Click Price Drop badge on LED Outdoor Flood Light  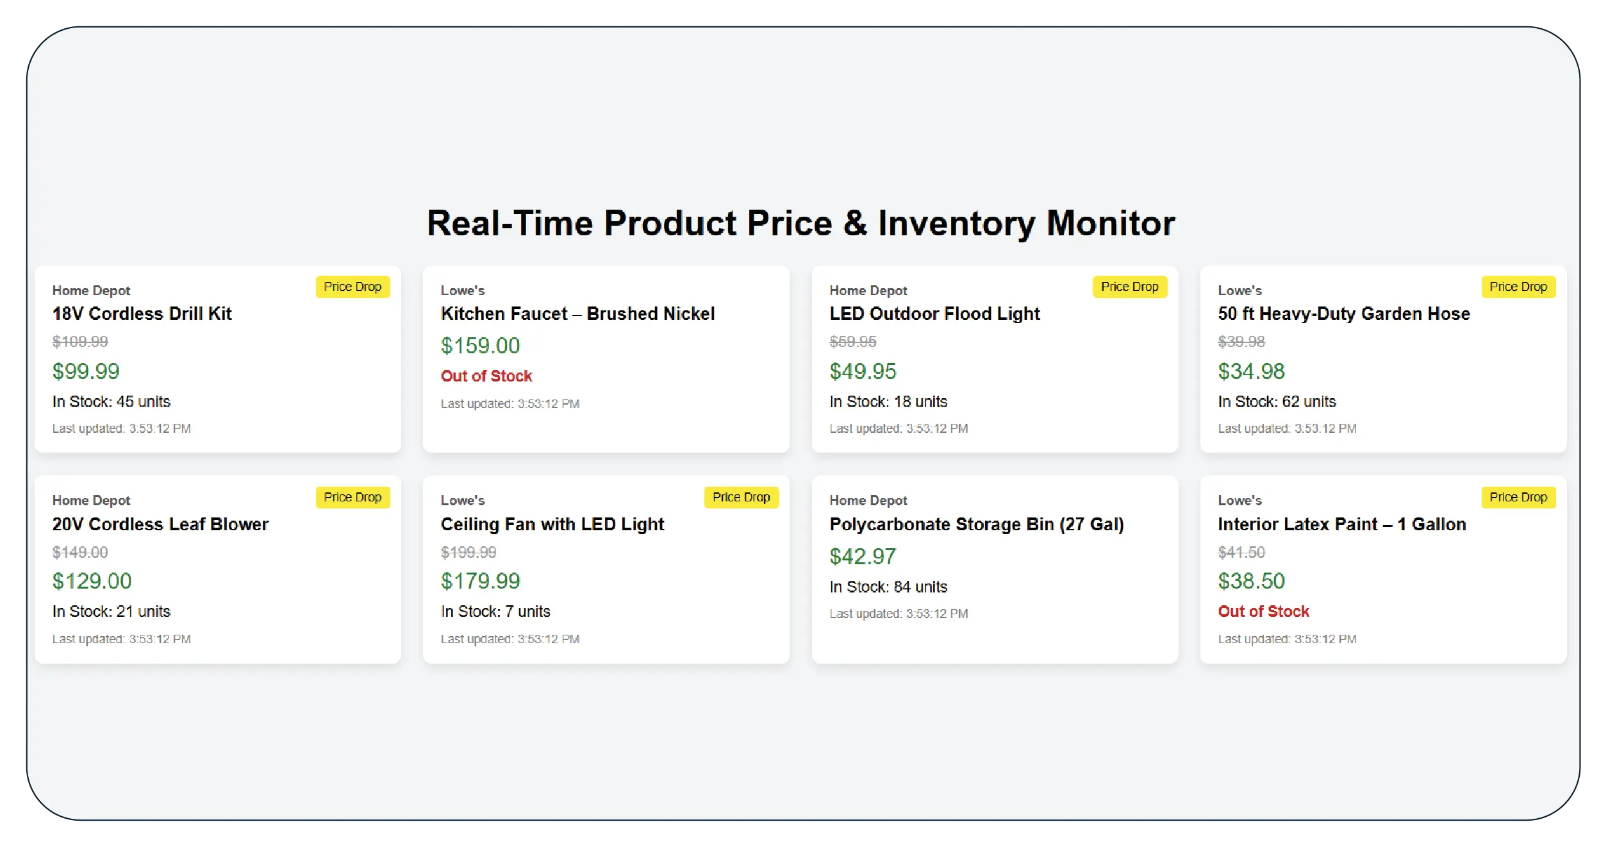[x=1129, y=287]
